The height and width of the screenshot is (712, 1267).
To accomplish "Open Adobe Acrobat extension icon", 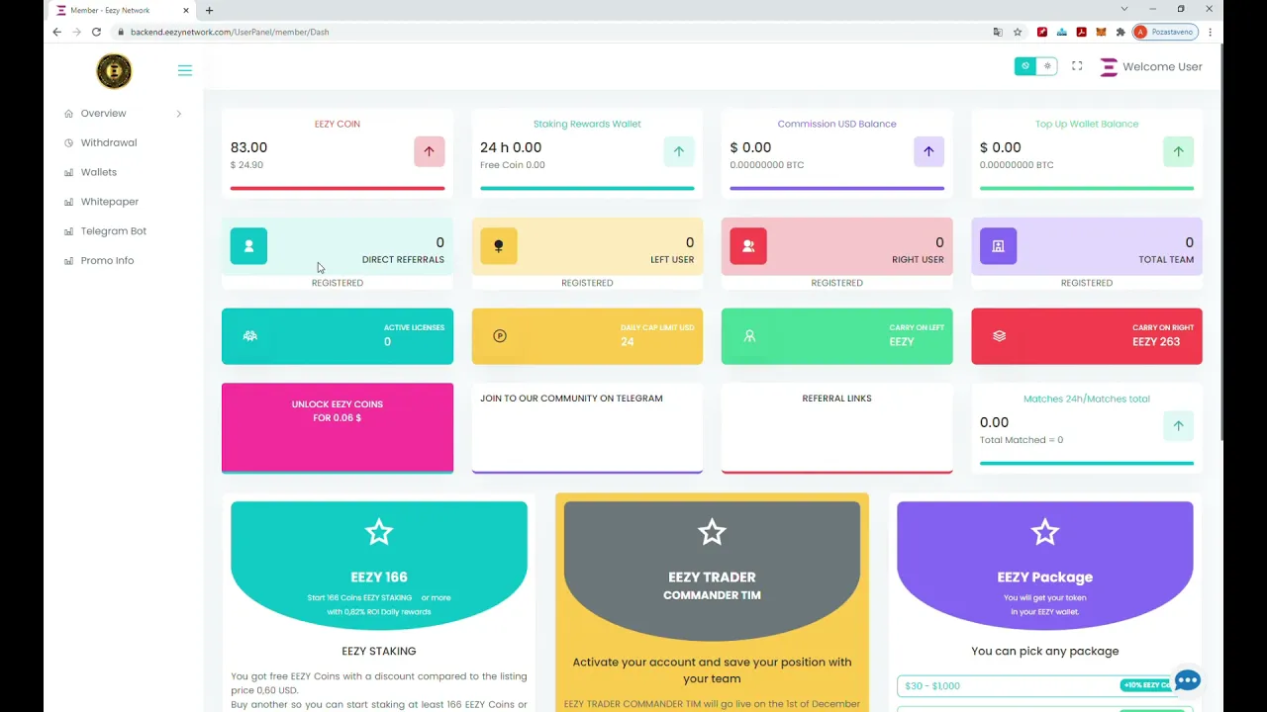I will 1082,32.
